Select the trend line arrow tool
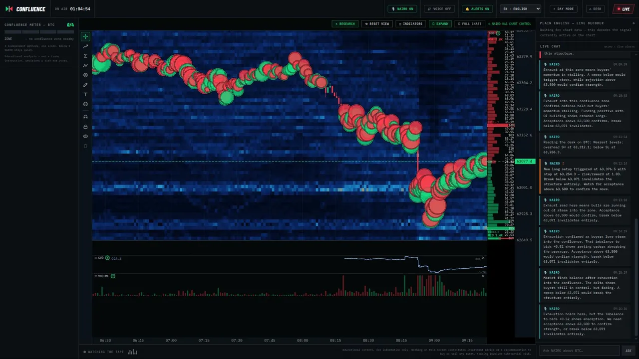This screenshot has width=639, height=359. point(85,46)
